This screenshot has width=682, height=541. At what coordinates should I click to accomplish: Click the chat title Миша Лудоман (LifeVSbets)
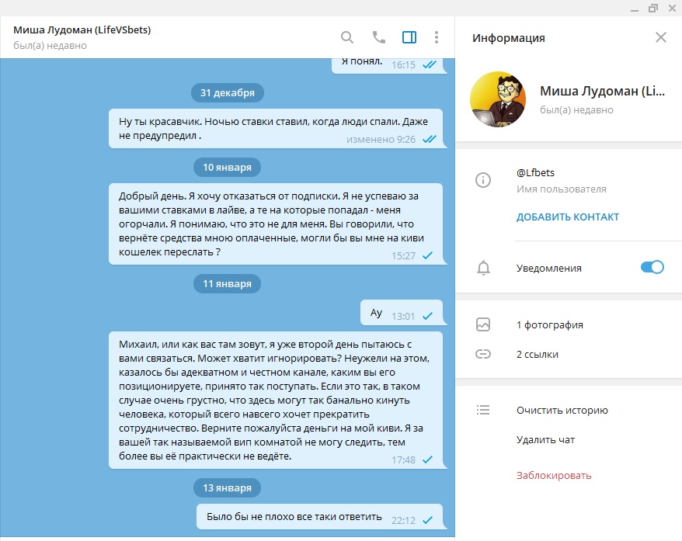82,30
